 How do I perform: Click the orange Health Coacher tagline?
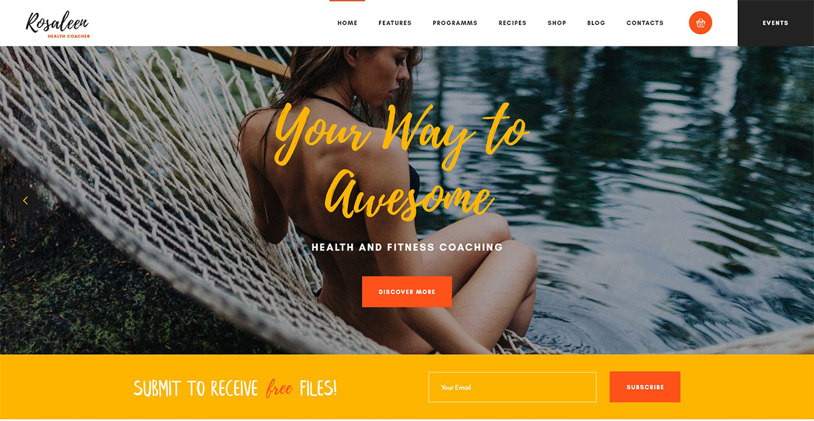[x=69, y=36]
